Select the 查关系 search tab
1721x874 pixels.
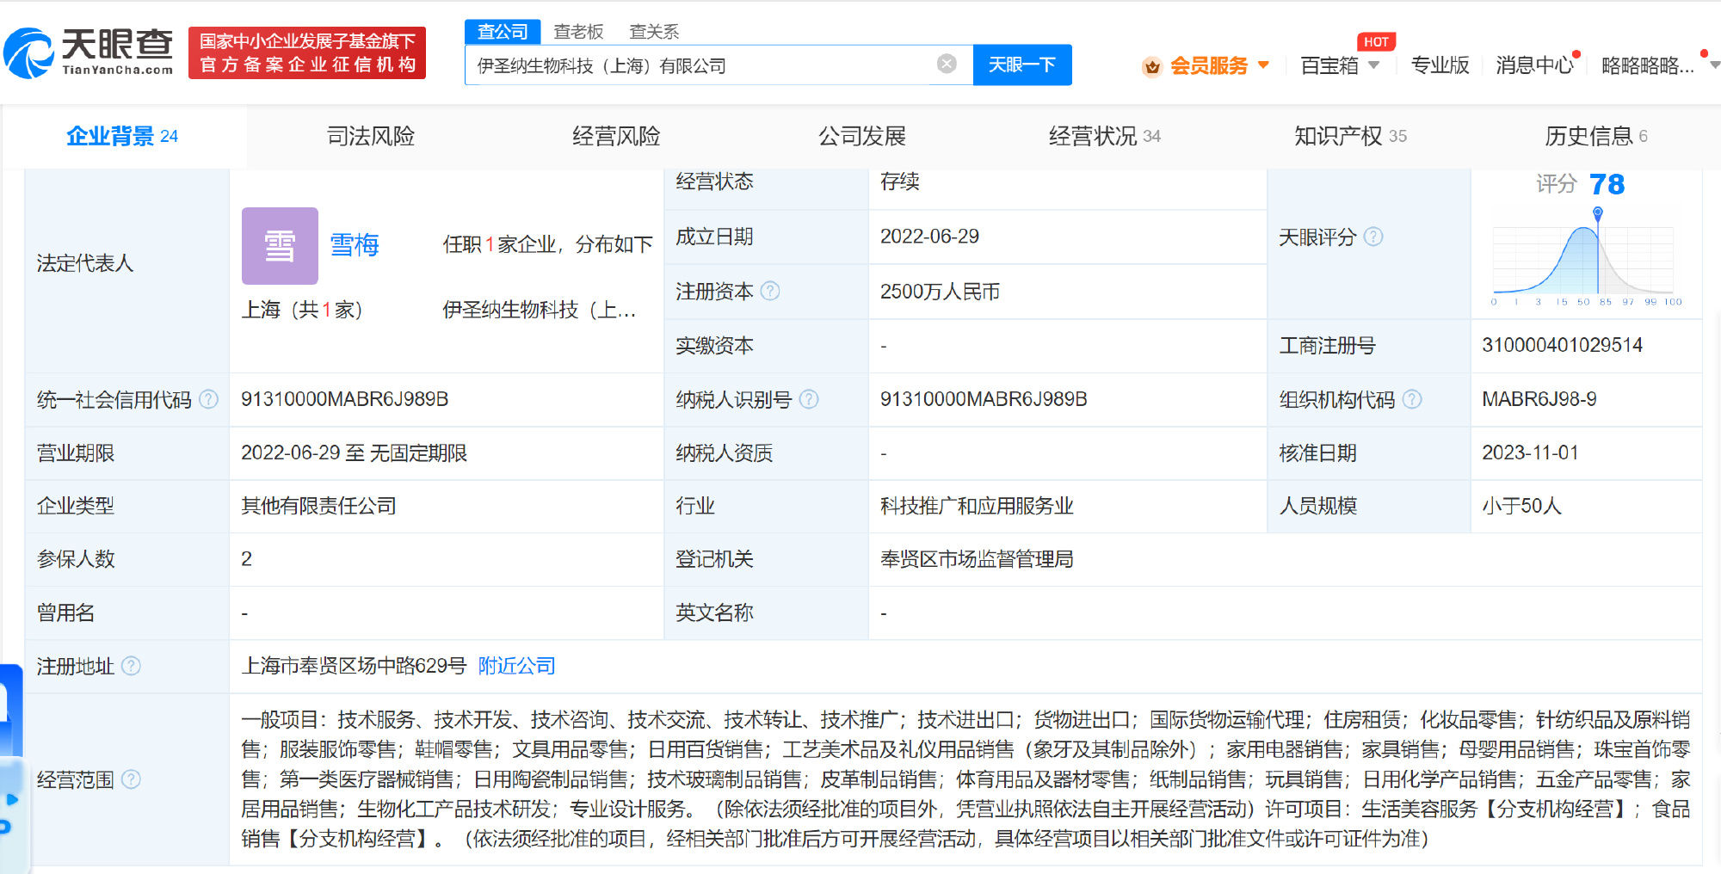654,32
